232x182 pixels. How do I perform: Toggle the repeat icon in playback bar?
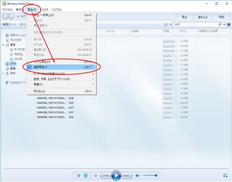(85, 175)
